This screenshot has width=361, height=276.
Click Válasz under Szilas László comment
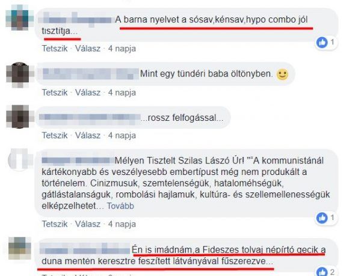coord(88,224)
